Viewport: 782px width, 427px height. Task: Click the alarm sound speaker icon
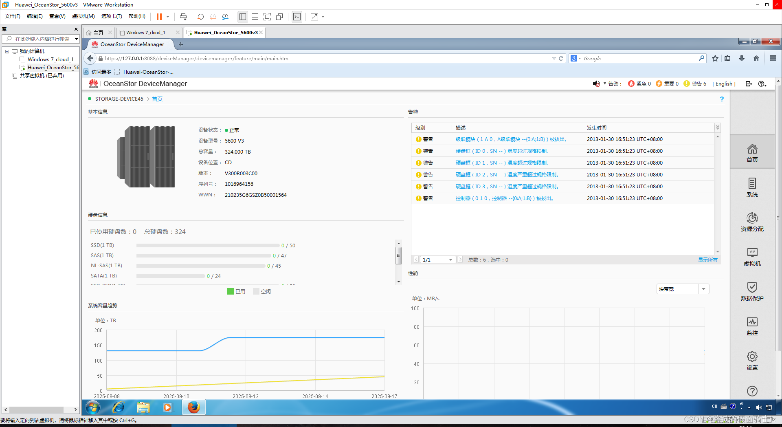(x=596, y=84)
